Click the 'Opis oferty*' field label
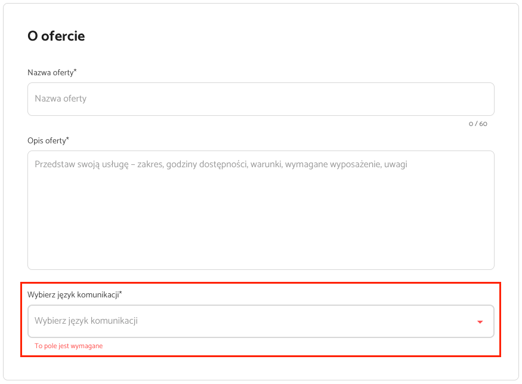Screen dimensions: 522x384 point(48,141)
